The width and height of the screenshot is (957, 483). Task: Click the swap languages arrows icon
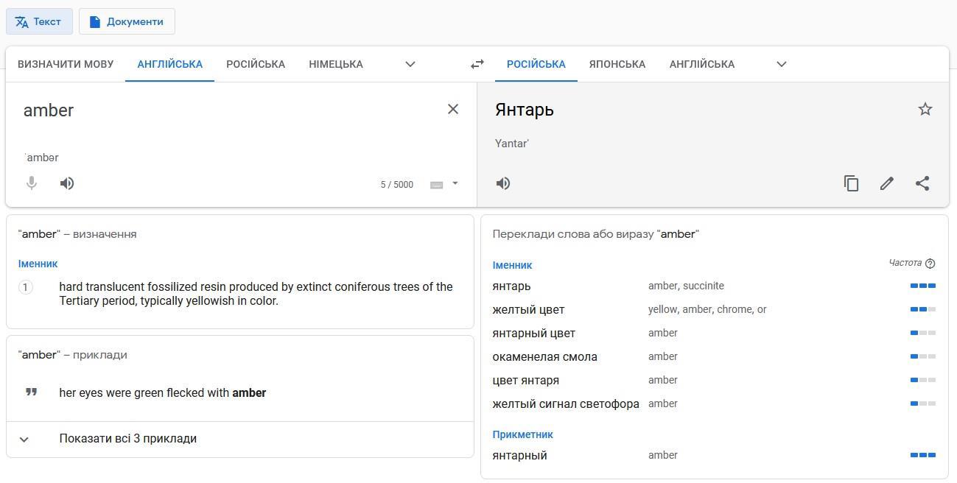[x=477, y=64]
